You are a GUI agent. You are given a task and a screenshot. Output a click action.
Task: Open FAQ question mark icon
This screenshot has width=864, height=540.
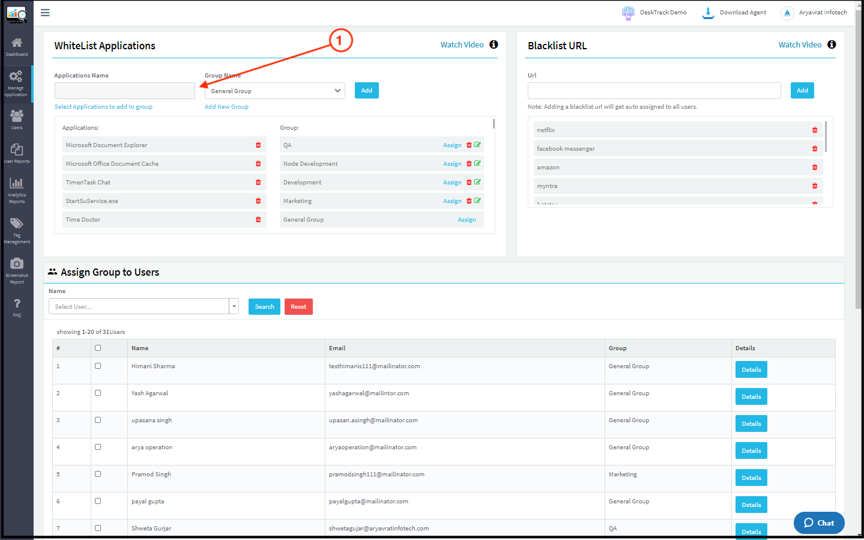[x=17, y=303]
